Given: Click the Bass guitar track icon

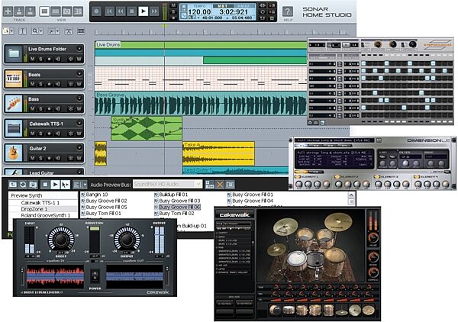Looking at the screenshot, I should point(14,104).
